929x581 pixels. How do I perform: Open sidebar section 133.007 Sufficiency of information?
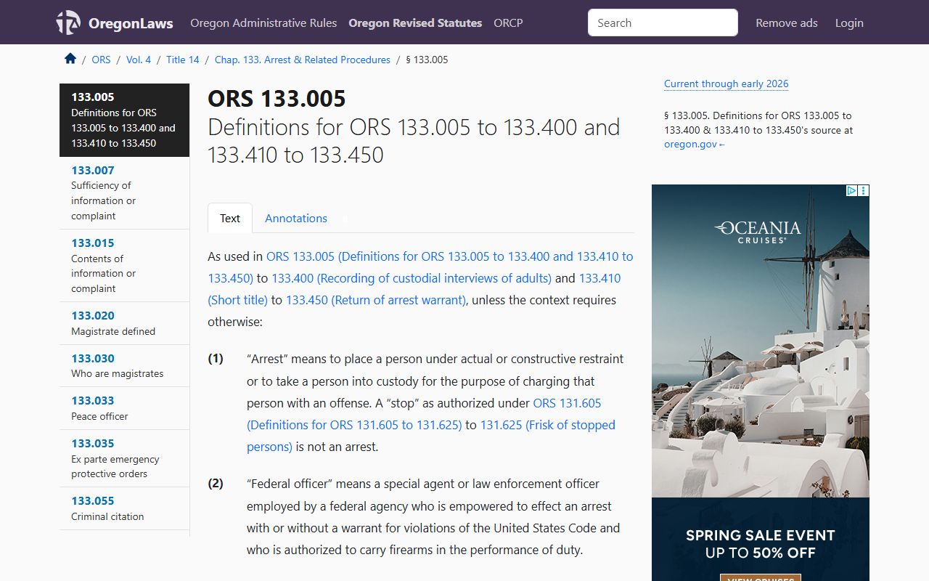tap(124, 193)
